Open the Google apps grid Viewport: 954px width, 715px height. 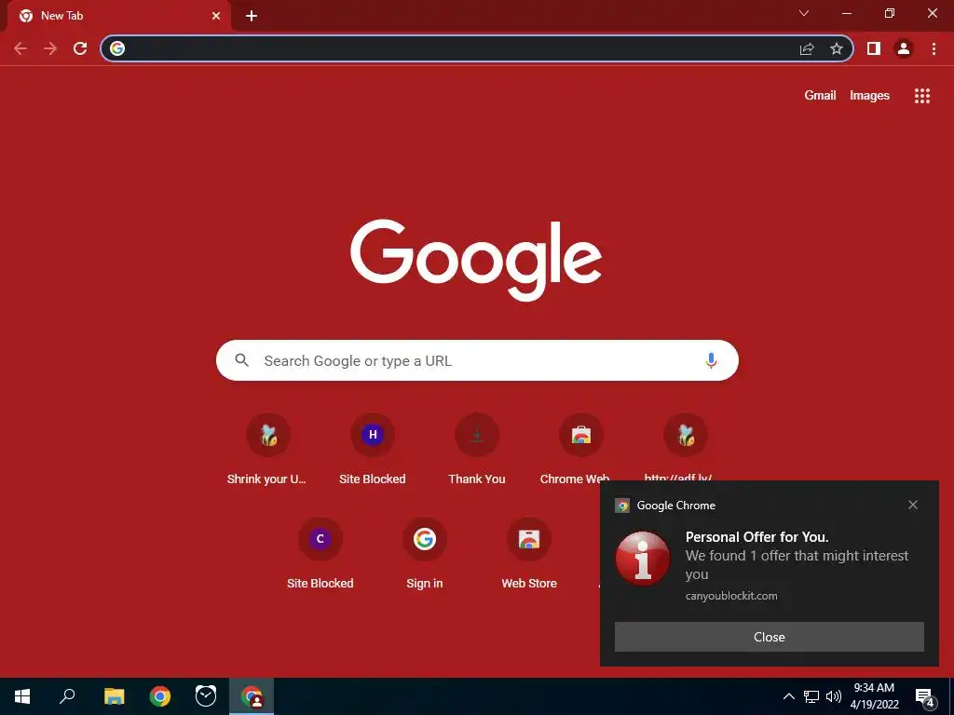pyautogui.click(x=921, y=96)
